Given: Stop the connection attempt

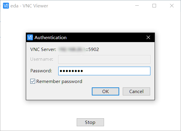Looking at the screenshot, I should tap(90, 122).
